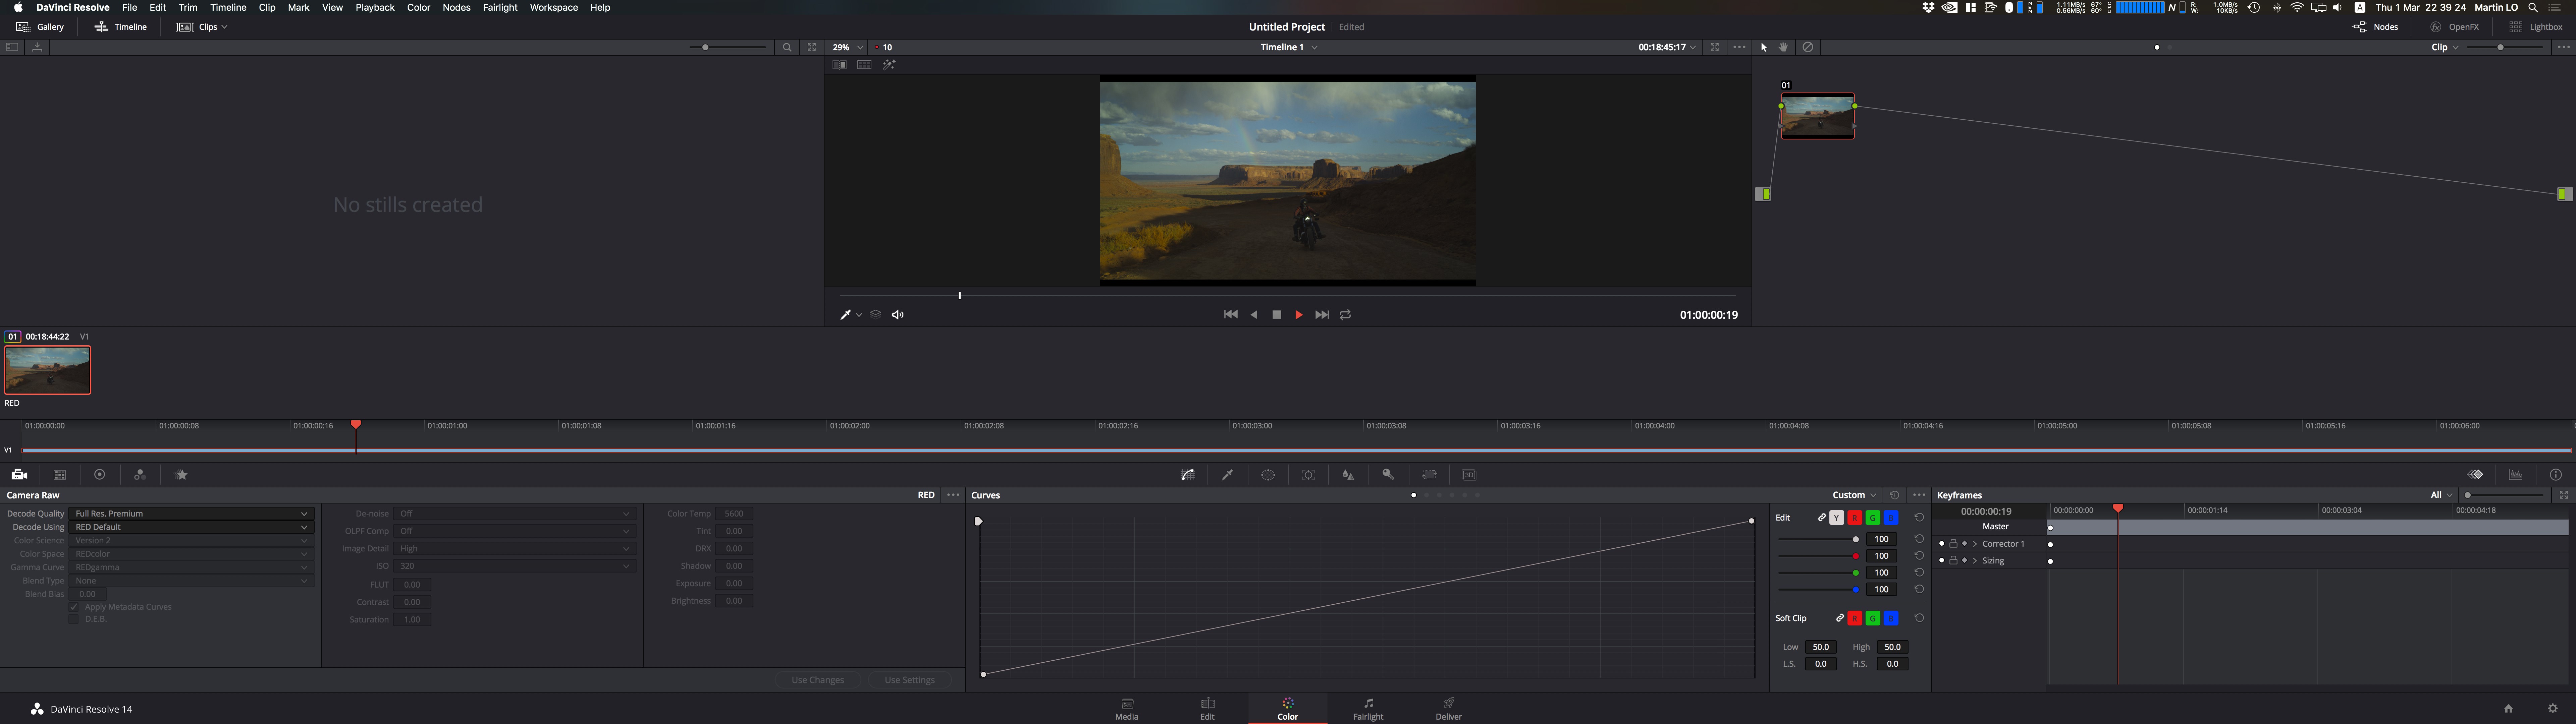Open the Playback menu
Viewport: 2576px width, 724px height.
click(375, 7)
